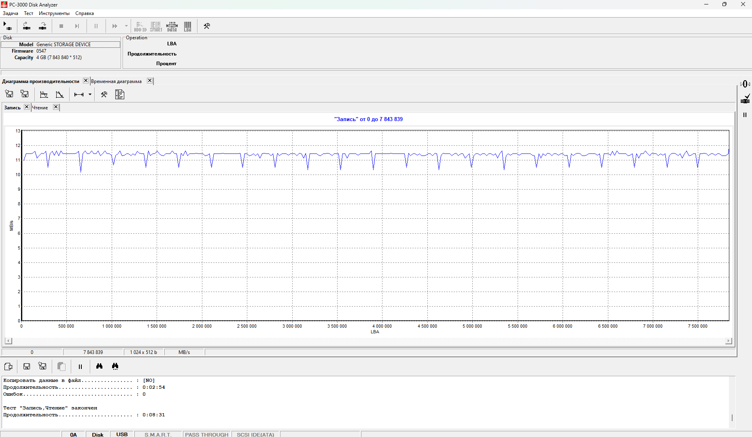
Task: Close the Диаграмма производительности tab
Action: click(85, 81)
